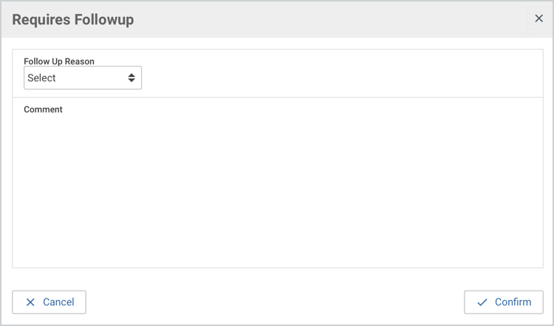Click the Requires Followup title text
Viewport: 554px width, 326px height.
tap(73, 20)
